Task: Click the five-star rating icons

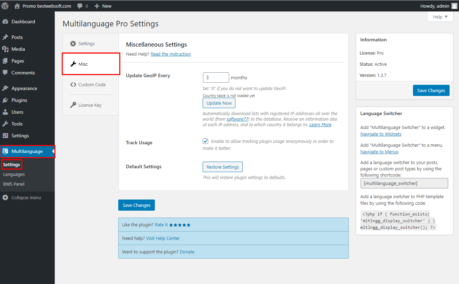Action: (180, 225)
